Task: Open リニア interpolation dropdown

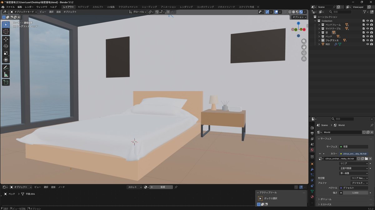Action: point(354,164)
